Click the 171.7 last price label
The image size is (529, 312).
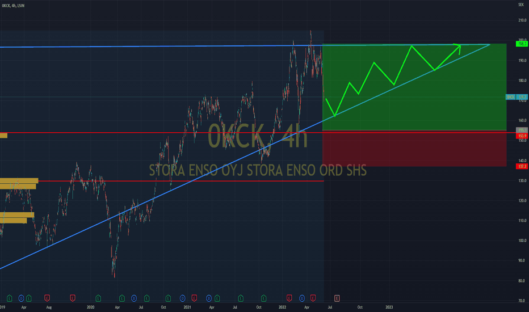(522, 97)
